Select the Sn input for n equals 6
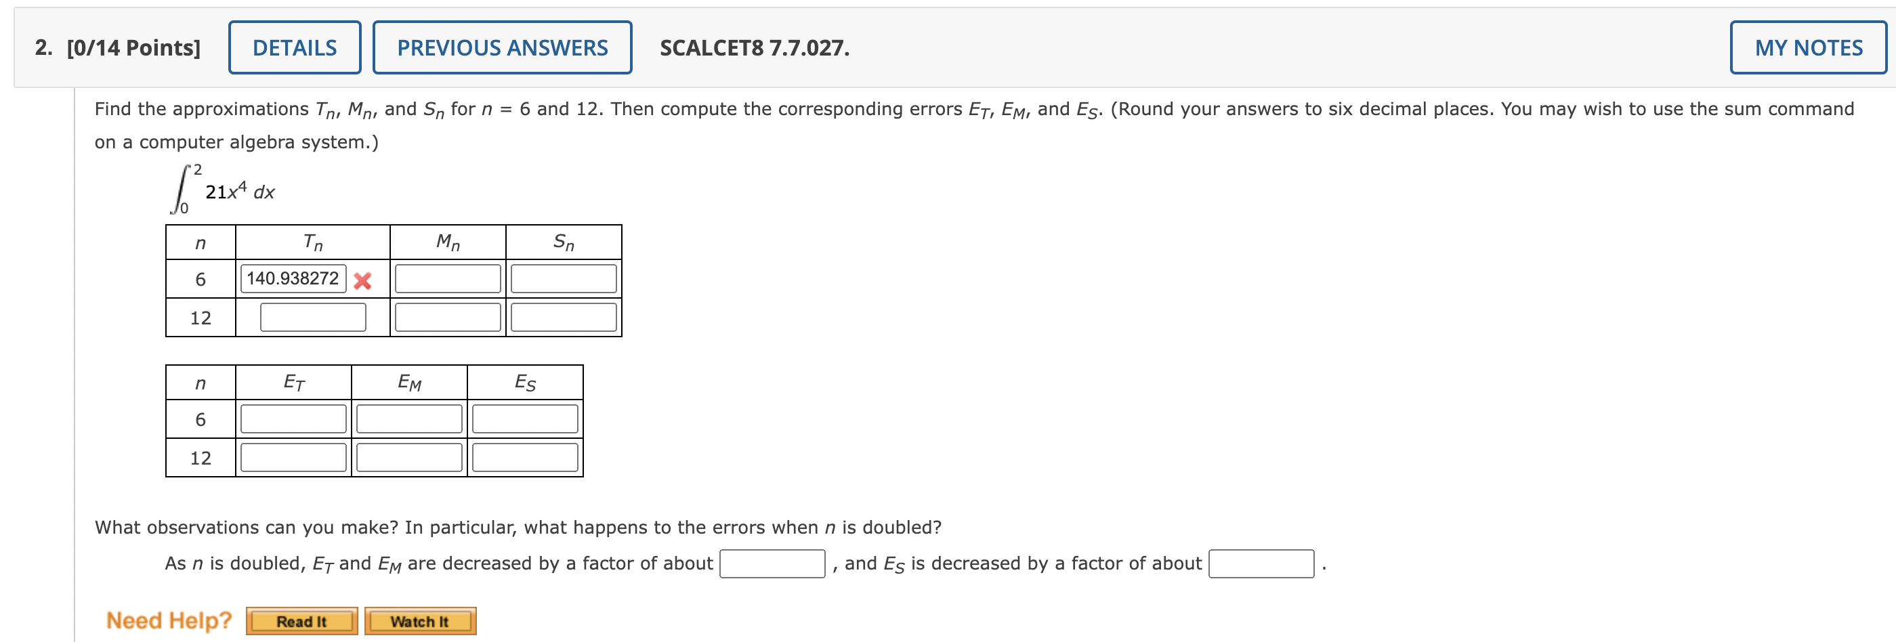This screenshot has height=642, width=1896. (563, 279)
